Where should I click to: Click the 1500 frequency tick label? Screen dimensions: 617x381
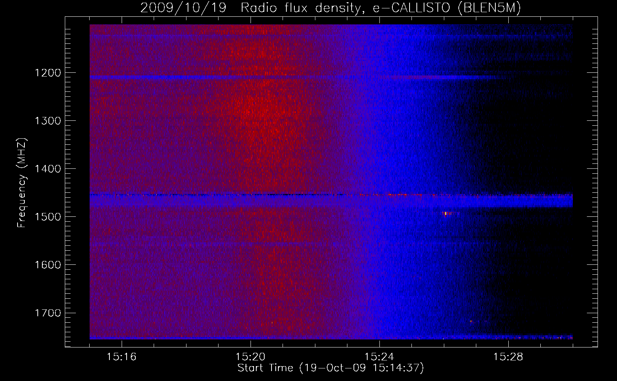coord(48,217)
